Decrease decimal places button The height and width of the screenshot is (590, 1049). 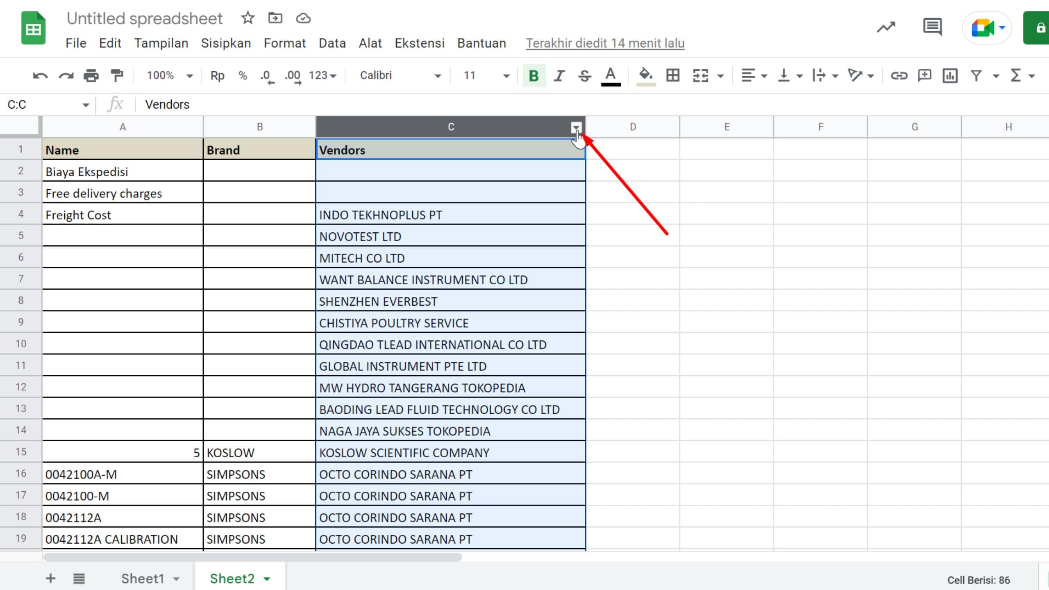click(x=267, y=77)
